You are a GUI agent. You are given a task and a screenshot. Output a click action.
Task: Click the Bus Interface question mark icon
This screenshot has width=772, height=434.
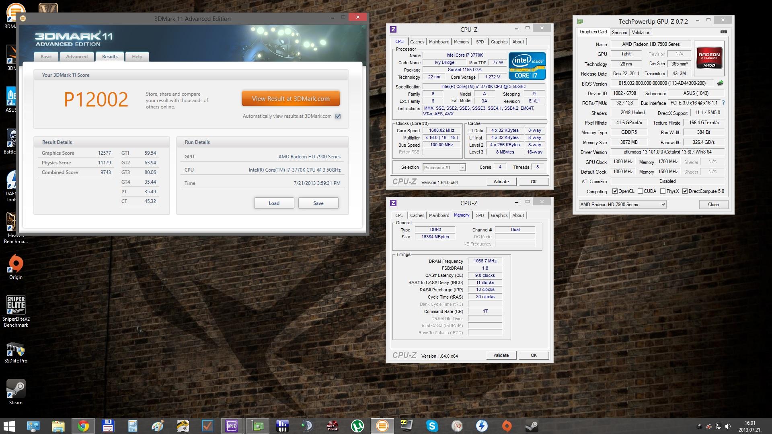click(723, 103)
